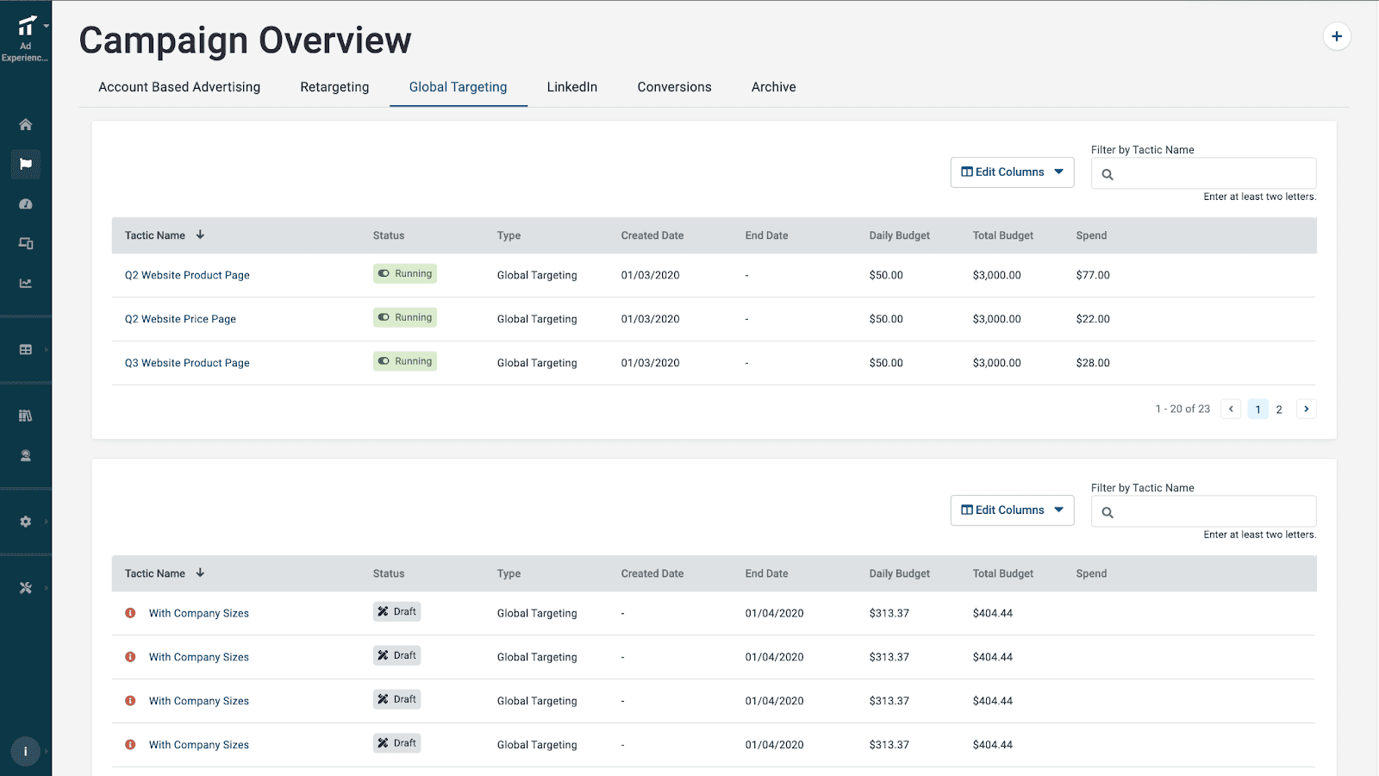
Task: Switch to the Retargeting tab
Action: 334,87
